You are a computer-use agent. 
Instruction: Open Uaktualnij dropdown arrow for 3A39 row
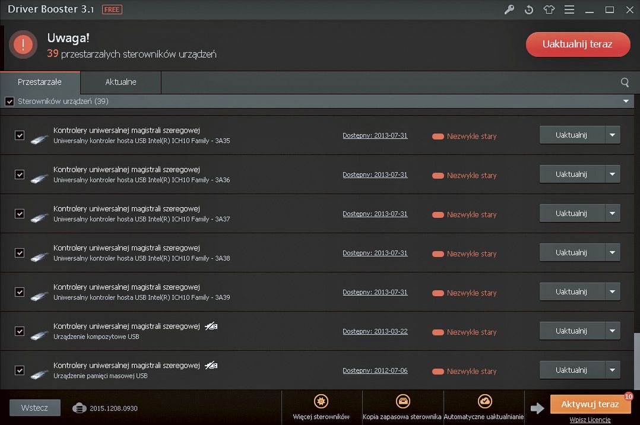click(612, 292)
